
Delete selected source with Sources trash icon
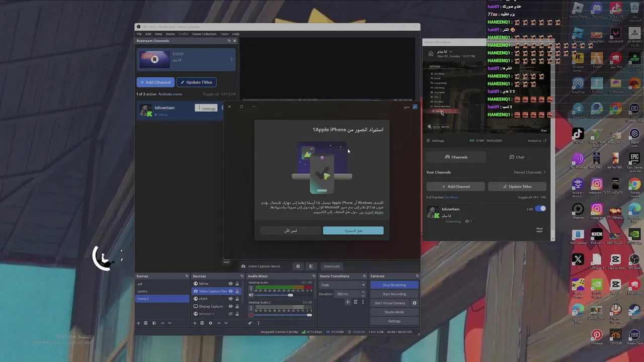(202, 323)
